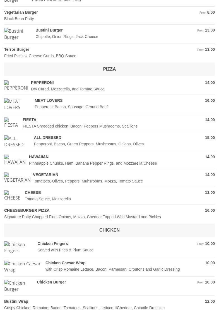Open the Terror Burger menu item
The height and width of the screenshot is (310, 219).
pyautogui.click(x=17, y=50)
